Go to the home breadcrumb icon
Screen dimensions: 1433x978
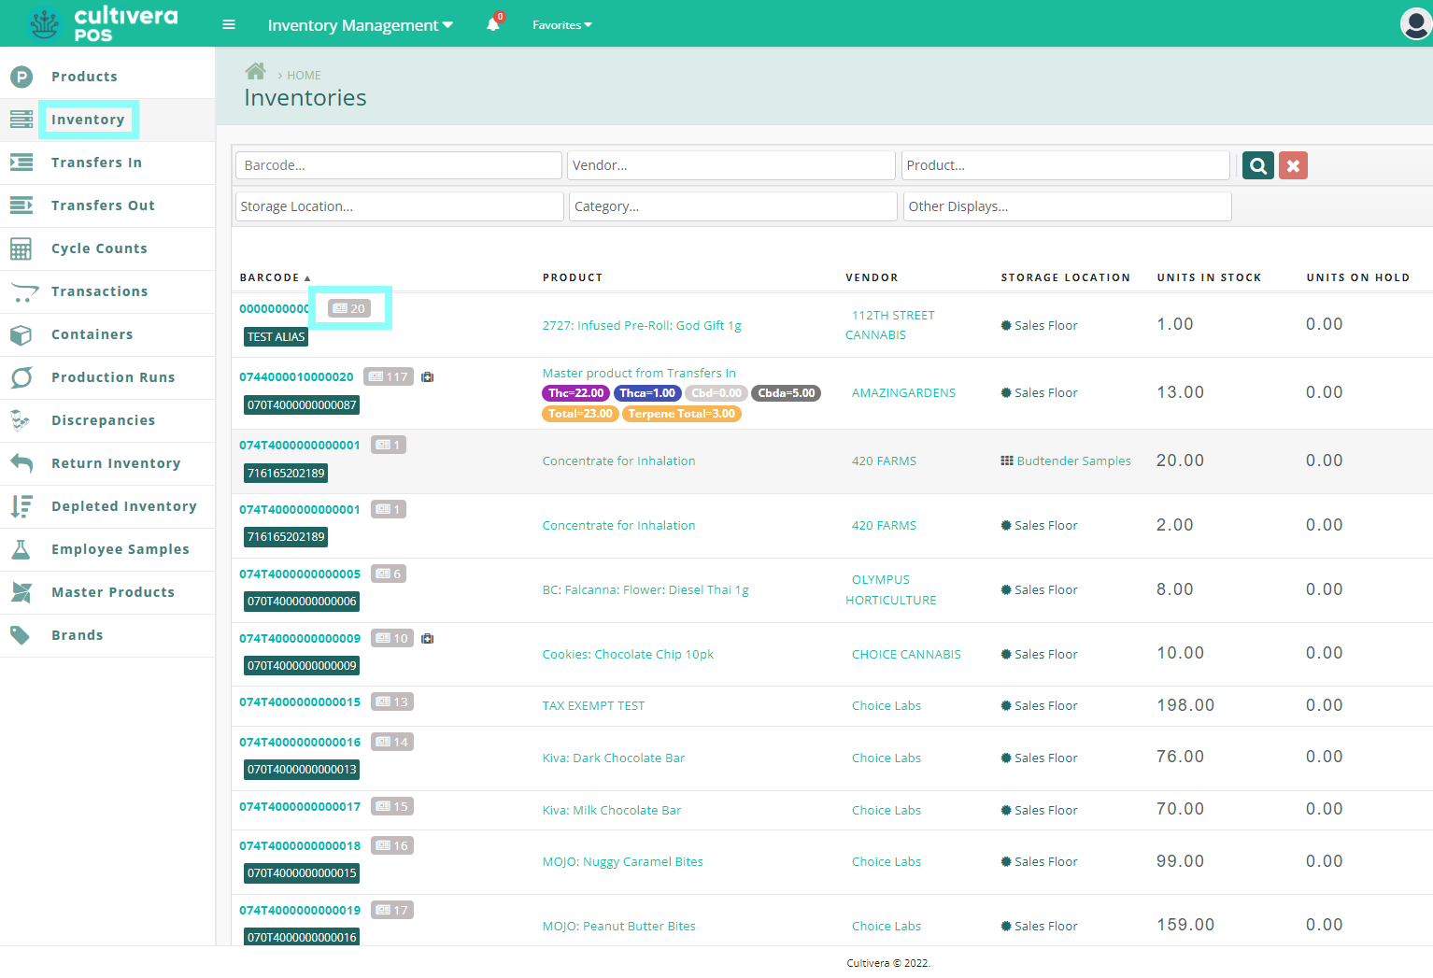[x=255, y=72]
